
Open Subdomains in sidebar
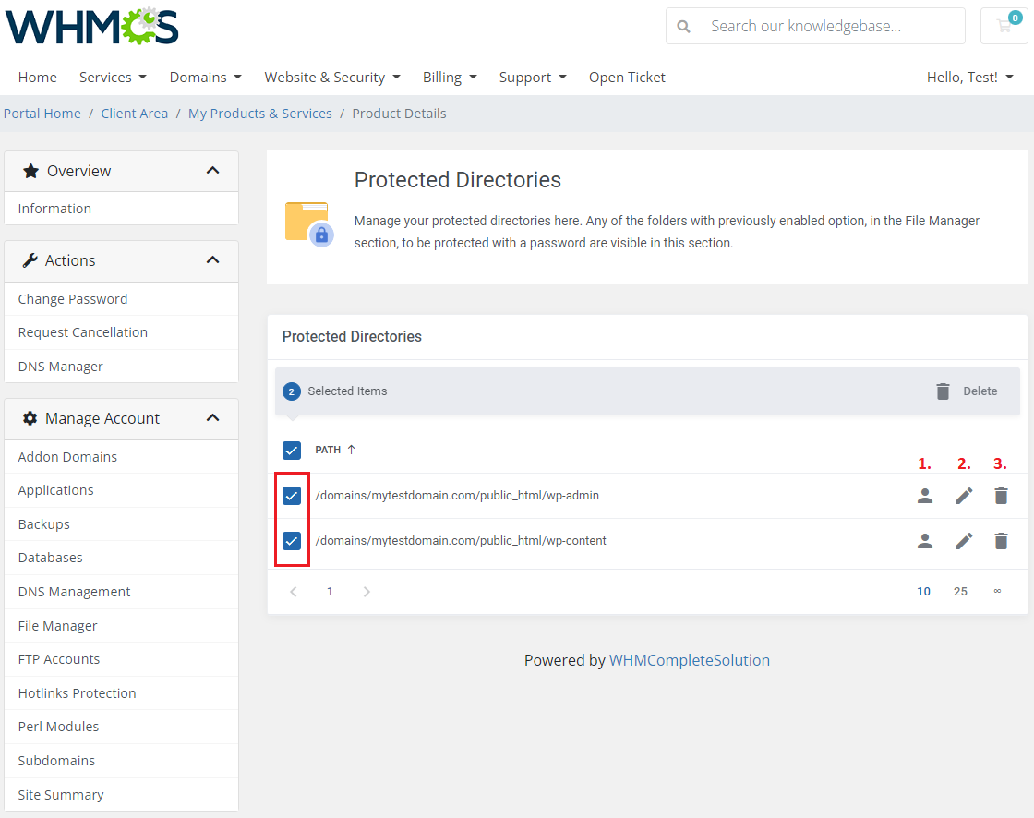tap(121, 761)
